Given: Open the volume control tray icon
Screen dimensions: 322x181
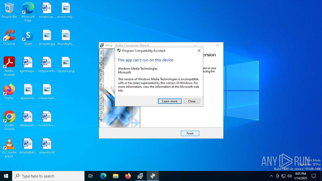Looking at the screenshot, I should (290, 176).
